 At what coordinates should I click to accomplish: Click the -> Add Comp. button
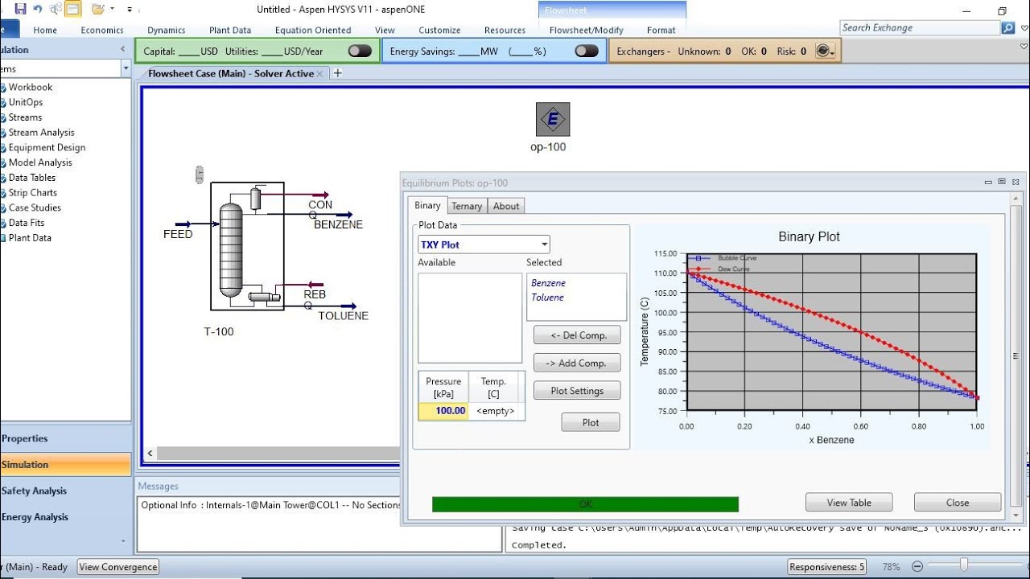click(x=577, y=363)
